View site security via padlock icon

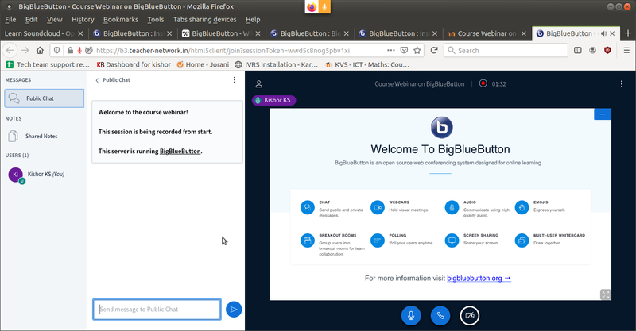(x=70, y=50)
